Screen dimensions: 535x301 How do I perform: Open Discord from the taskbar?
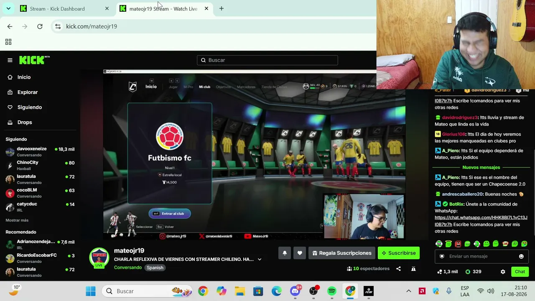point(295,291)
